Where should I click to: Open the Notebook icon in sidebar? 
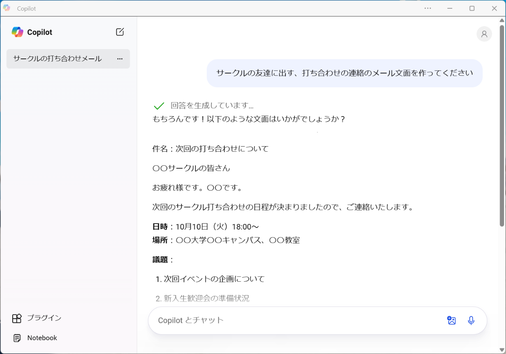pyautogui.click(x=17, y=338)
